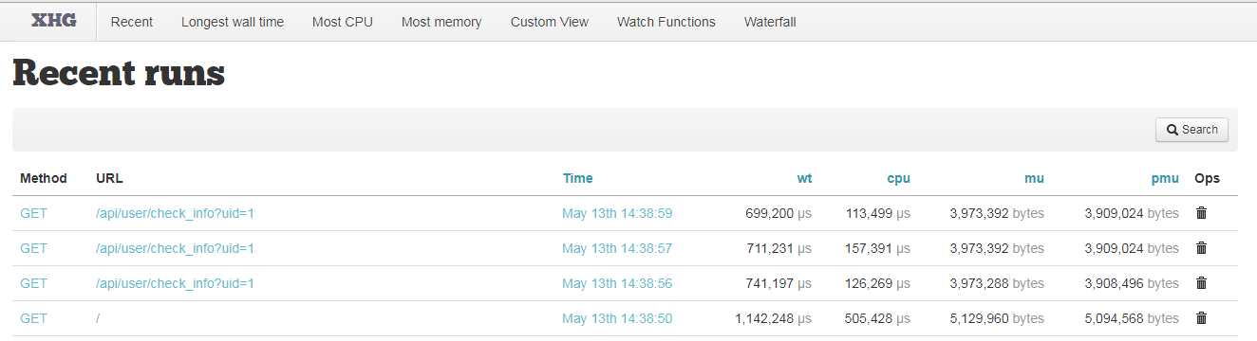Open the Recent tab
The width and height of the screenshot is (1257, 341).
pyautogui.click(x=132, y=22)
